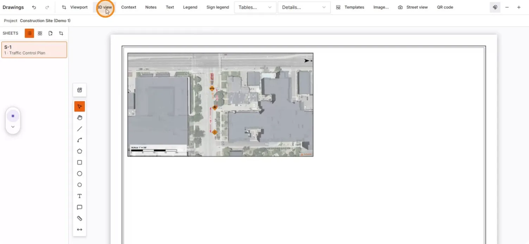Click the redo arrow icon
The height and width of the screenshot is (244, 529).
click(47, 7)
